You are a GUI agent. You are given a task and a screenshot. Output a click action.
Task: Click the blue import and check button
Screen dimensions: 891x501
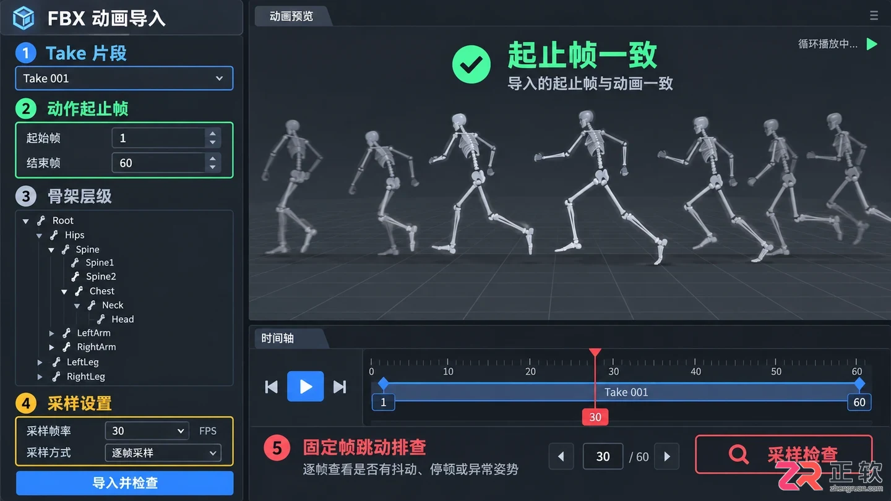(x=124, y=483)
